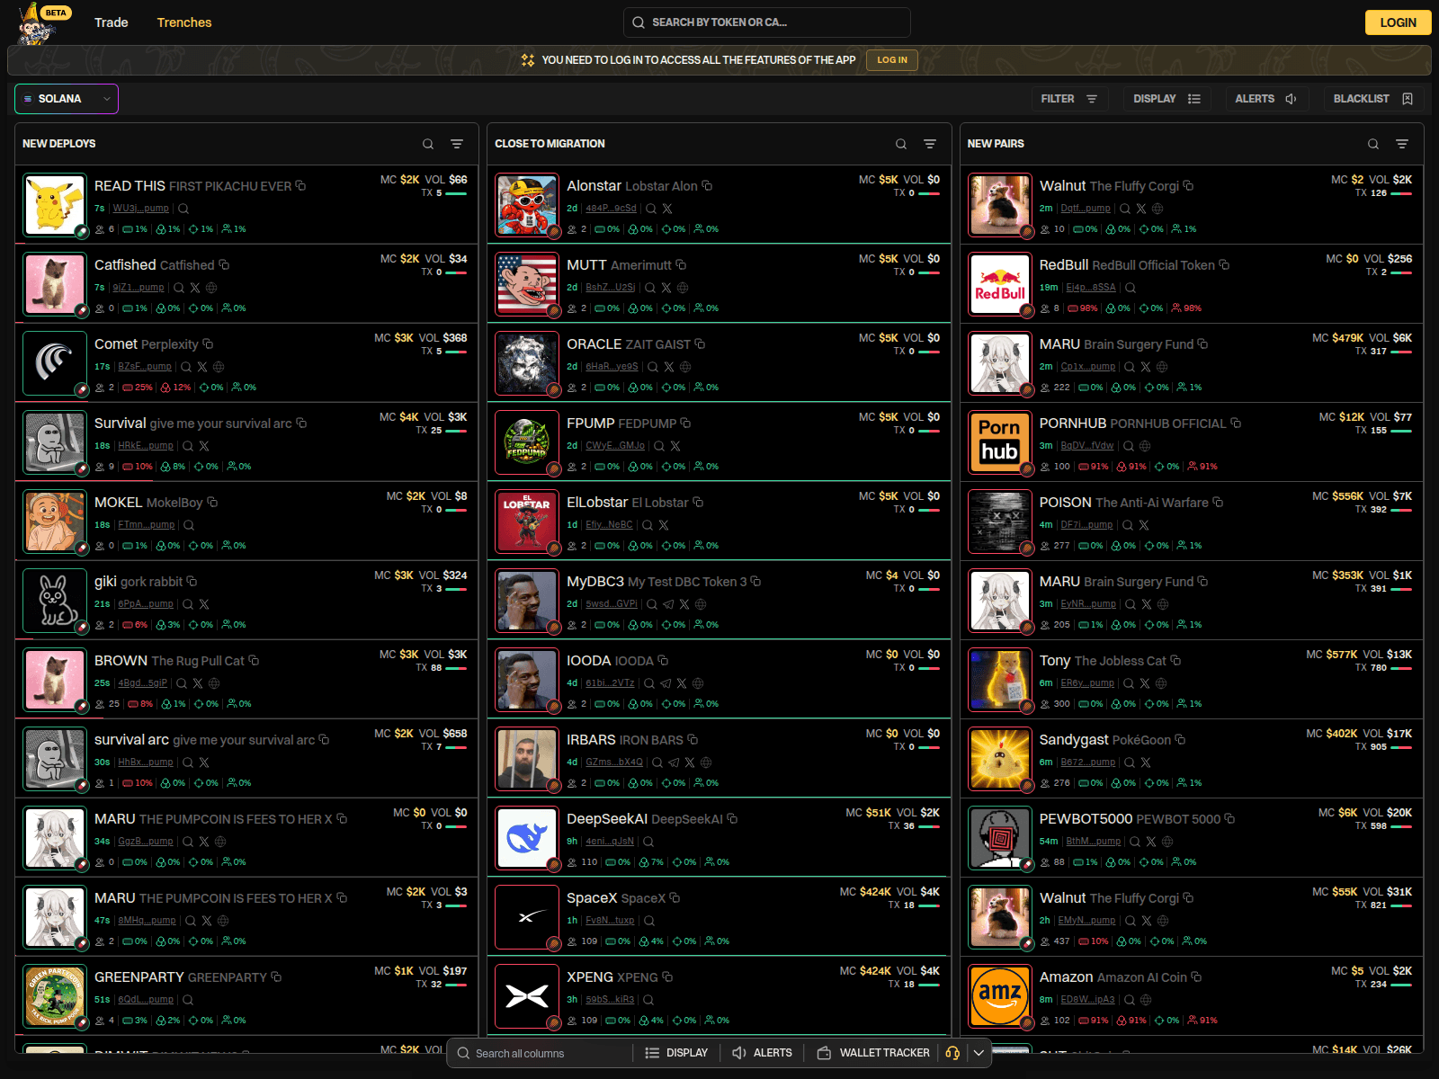Open the filter icon in Close to Migration header

click(930, 144)
